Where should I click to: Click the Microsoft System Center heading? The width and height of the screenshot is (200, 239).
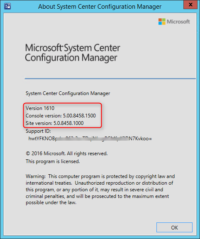tap(73, 48)
